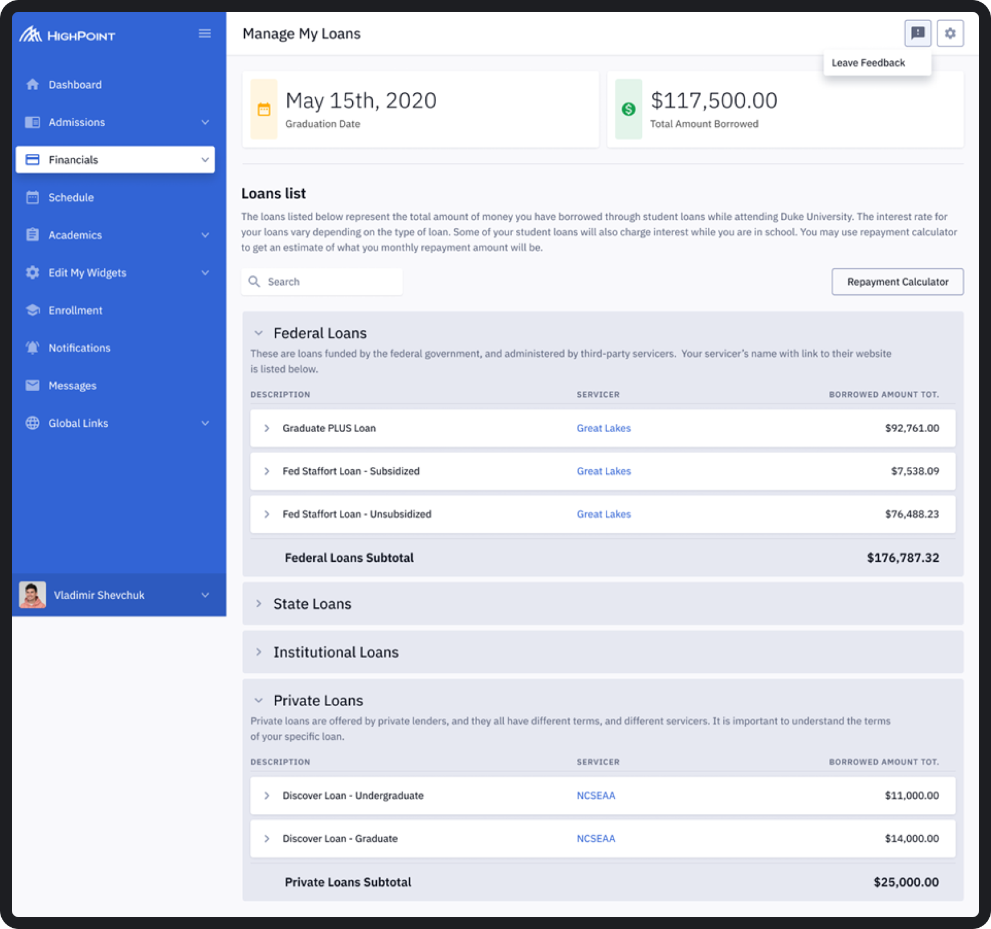Click the Enrollment graduation cap icon
Viewport: 991px width, 929px height.
point(32,311)
